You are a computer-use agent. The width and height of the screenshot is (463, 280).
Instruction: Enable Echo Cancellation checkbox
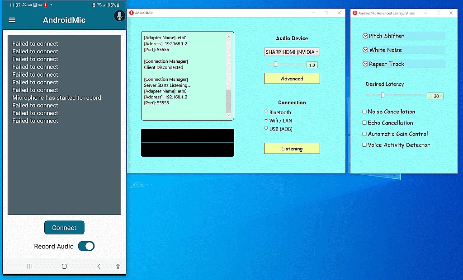[x=364, y=123]
